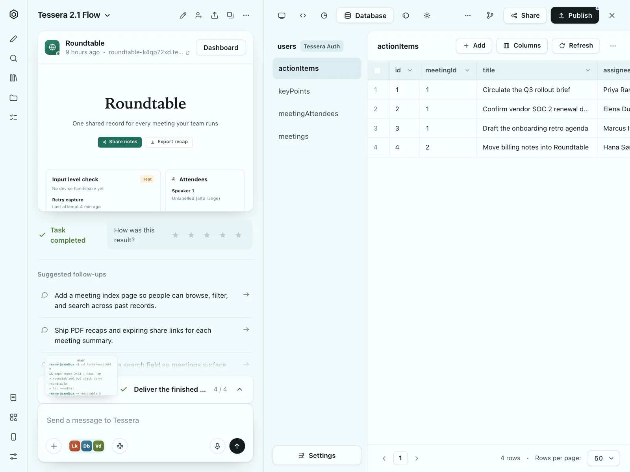Open the sliders preferences icon in sidebar
The image size is (630, 472).
(14, 457)
